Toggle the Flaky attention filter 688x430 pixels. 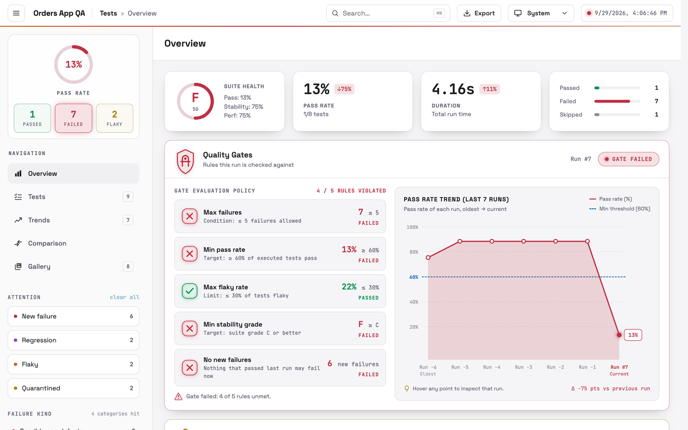click(x=74, y=364)
